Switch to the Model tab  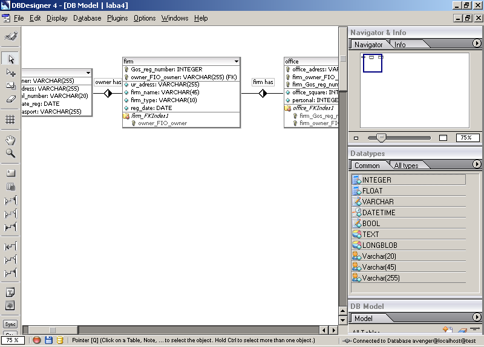(364, 319)
